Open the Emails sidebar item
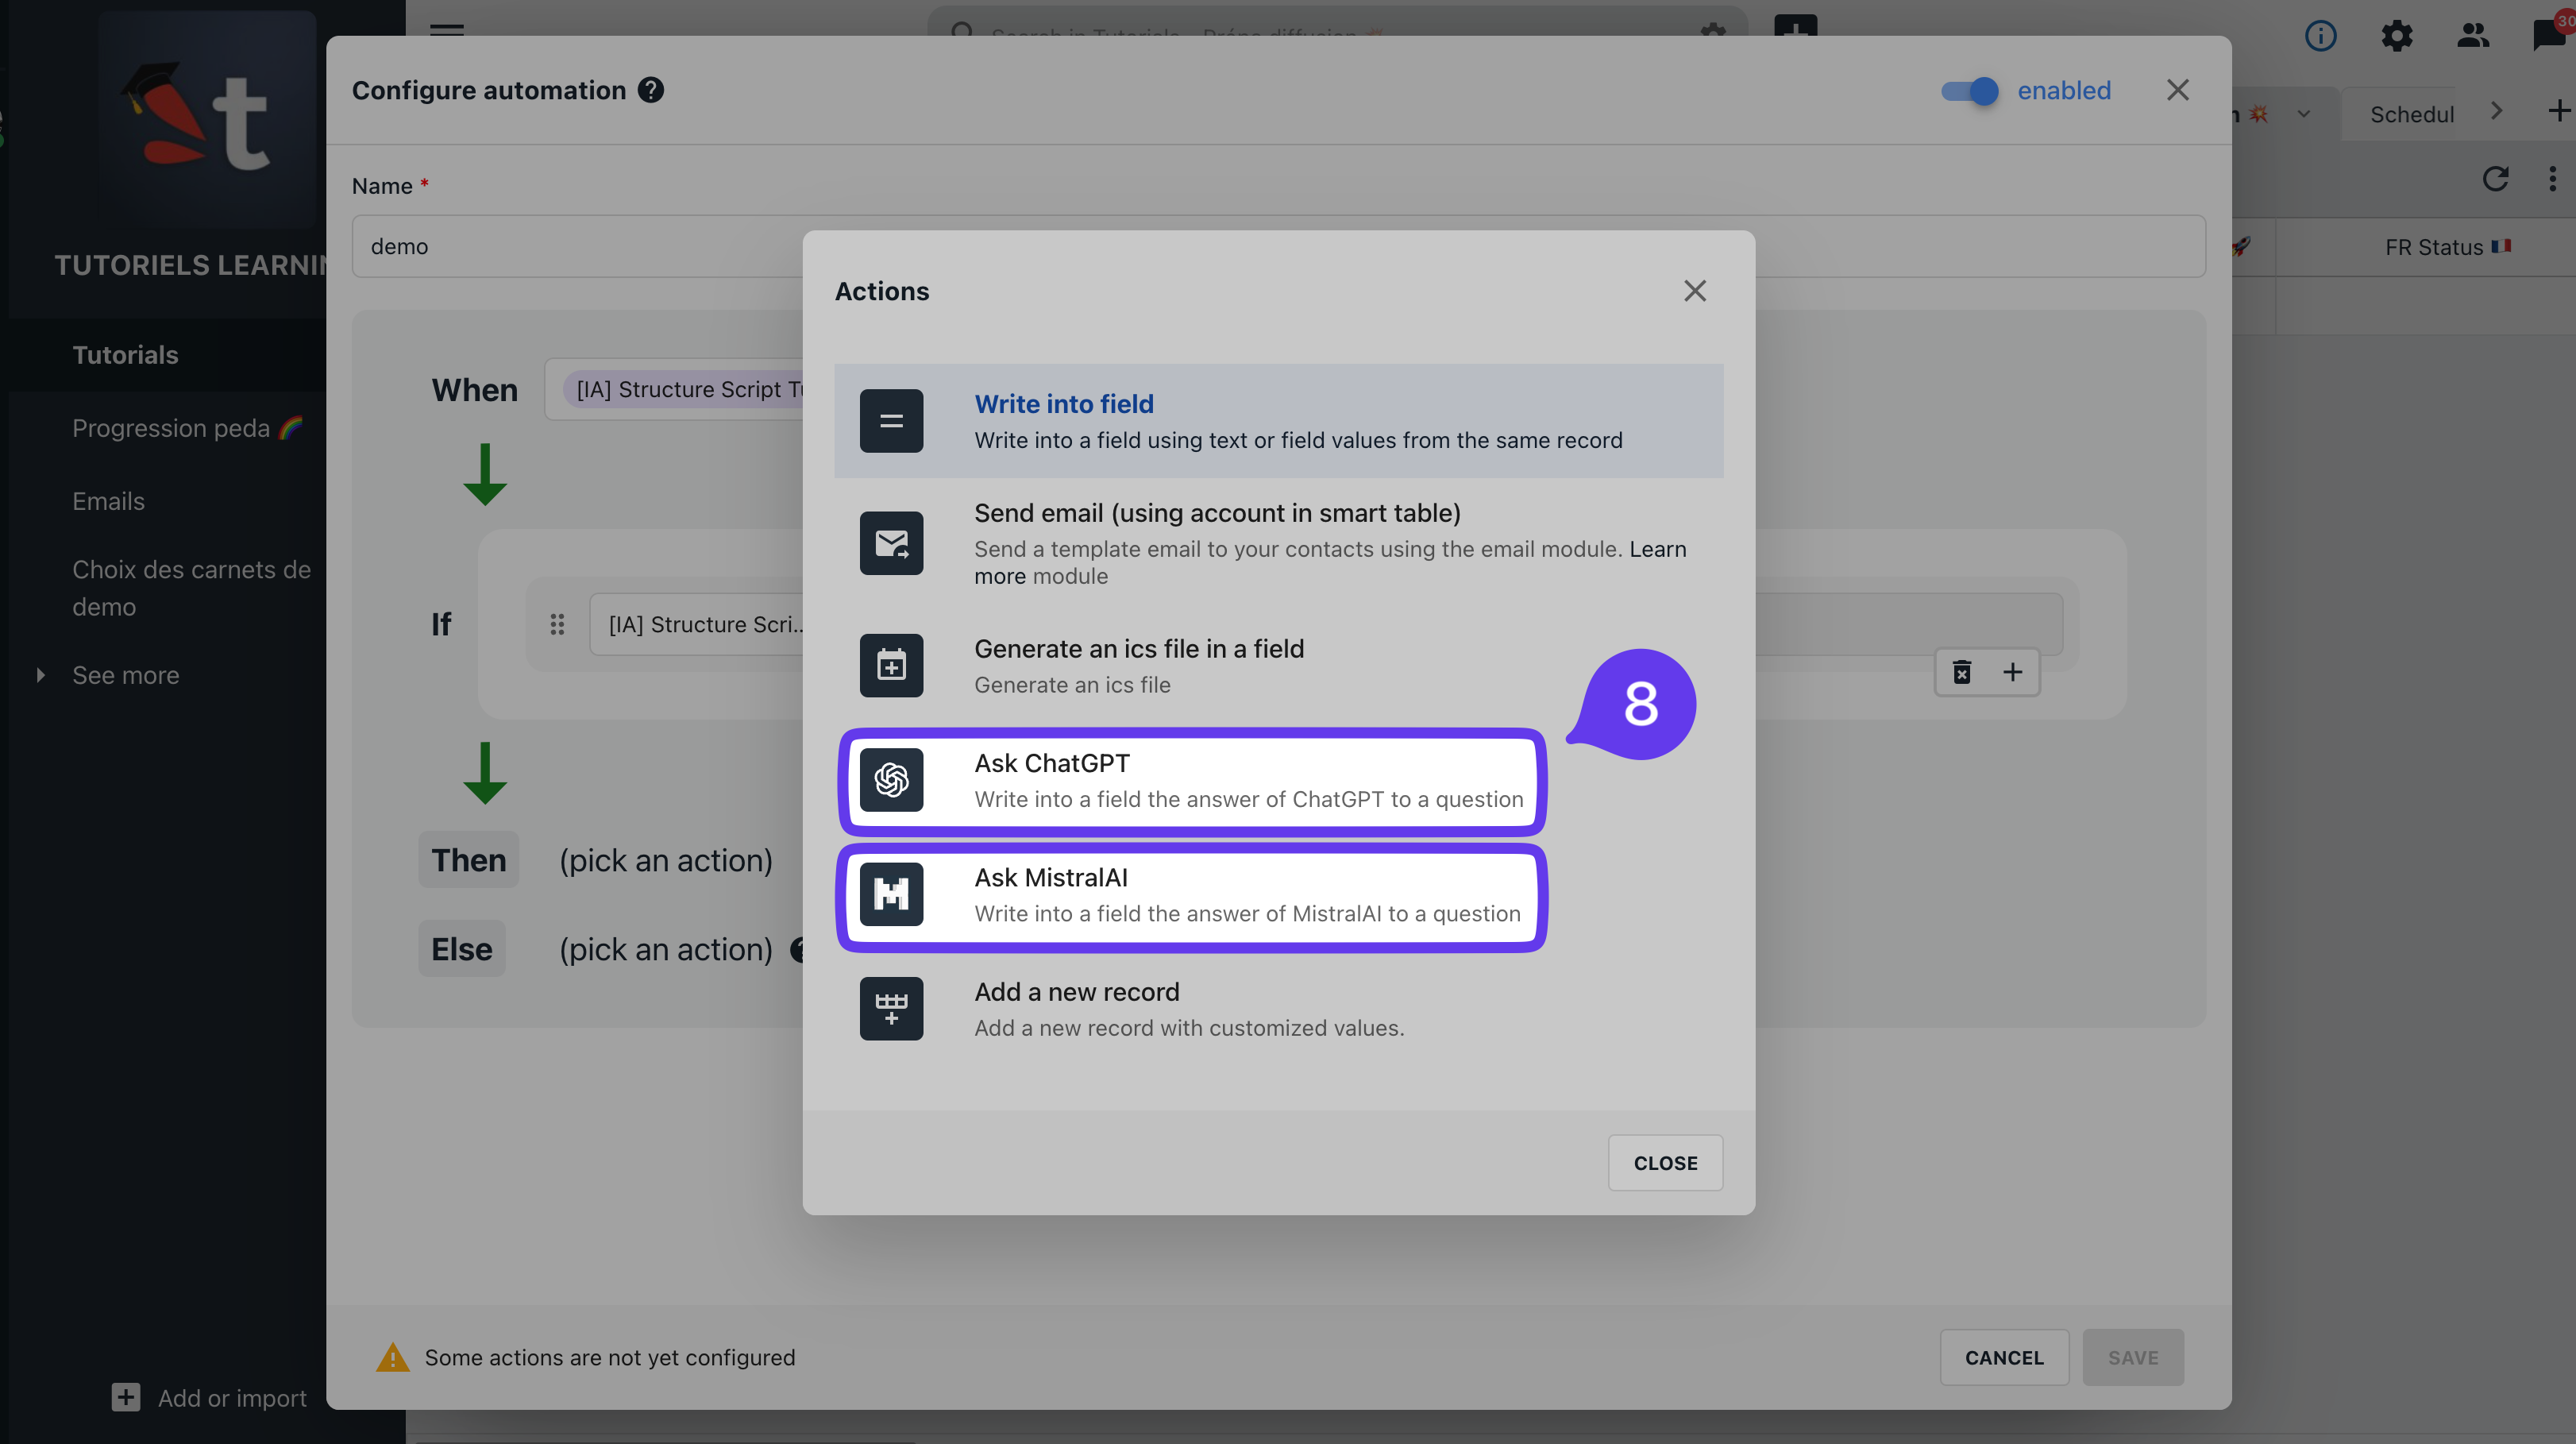2576x1444 pixels. coord(108,501)
